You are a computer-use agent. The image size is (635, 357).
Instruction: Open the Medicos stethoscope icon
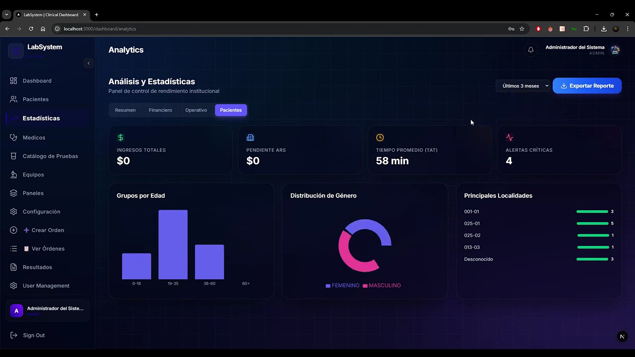(x=13, y=137)
